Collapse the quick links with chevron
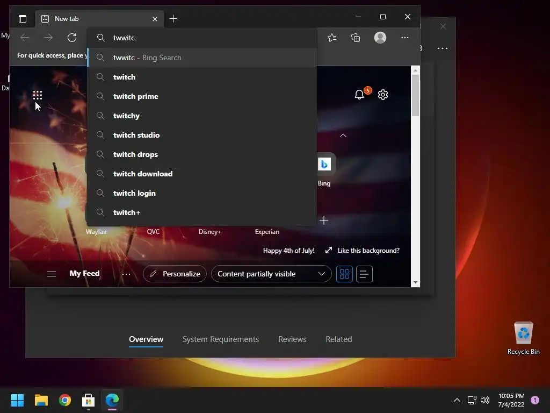 pyautogui.click(x=343, y=136)
